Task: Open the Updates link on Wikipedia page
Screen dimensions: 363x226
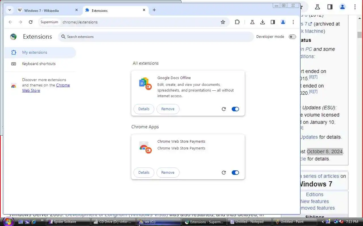Action: [x=309, y=137]
